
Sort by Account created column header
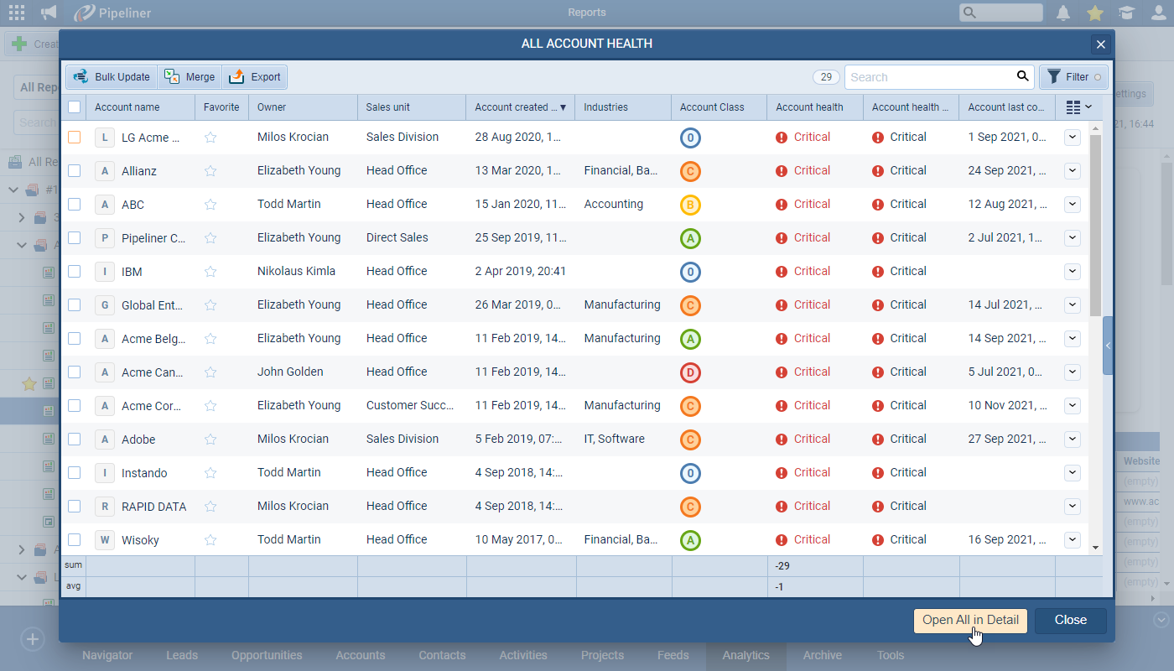(516, 107)
